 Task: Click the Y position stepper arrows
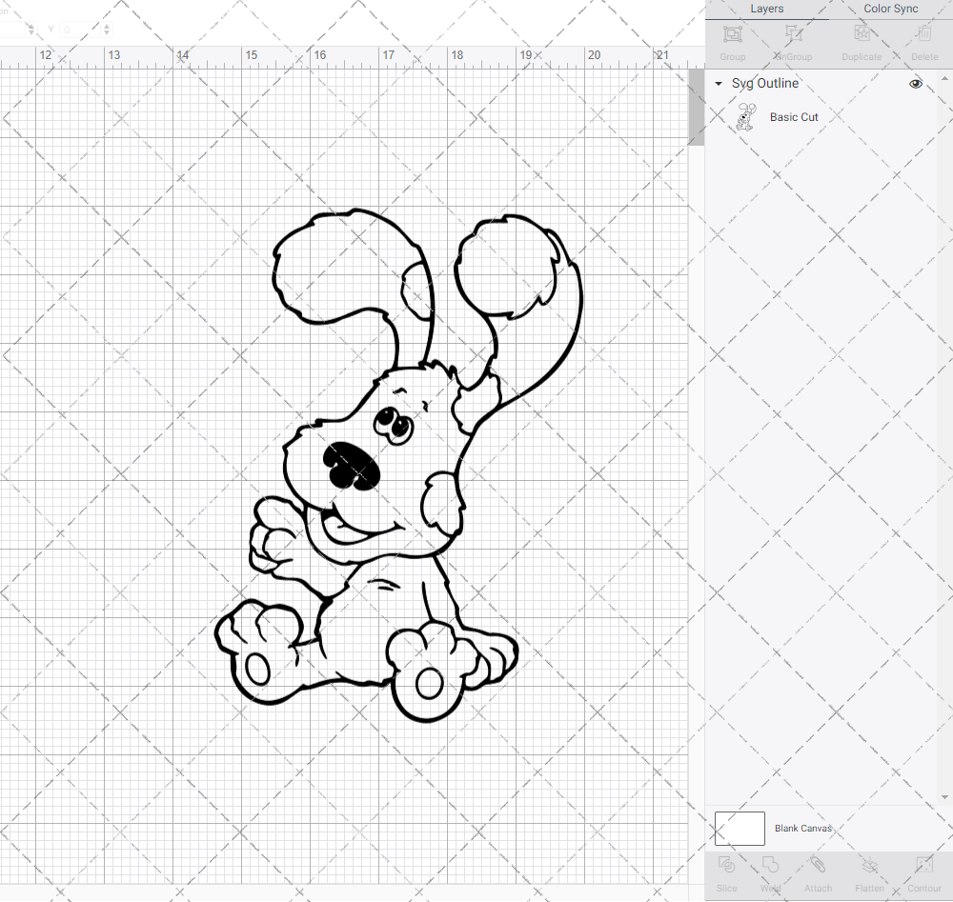point(107,30)
